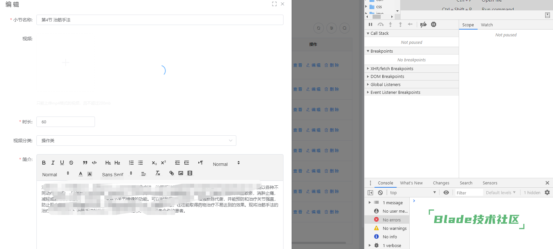The height and width of the screenshot is (249, 553).
Task: Create a bulleted list
Action: (140, 163)
